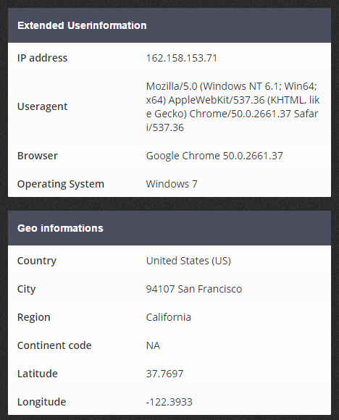Screen dimensions: 339x420
Task: Click the Country row label
Action: pyautogui.click(x=37, y=261)
